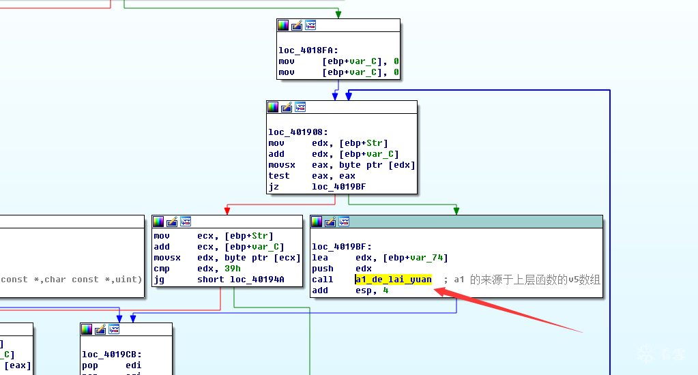Select the label loc_4018FA:
The width and height of the screenshot is (698, 375).
308,50
